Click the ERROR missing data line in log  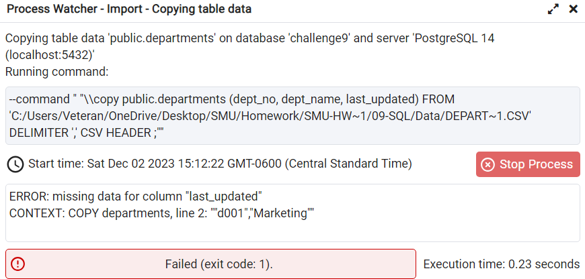[136, 196]
